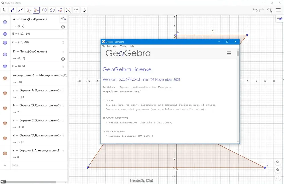The width and height of the screenshot is (284, 184).
Task: Select the Point tool
Action: 12,10
